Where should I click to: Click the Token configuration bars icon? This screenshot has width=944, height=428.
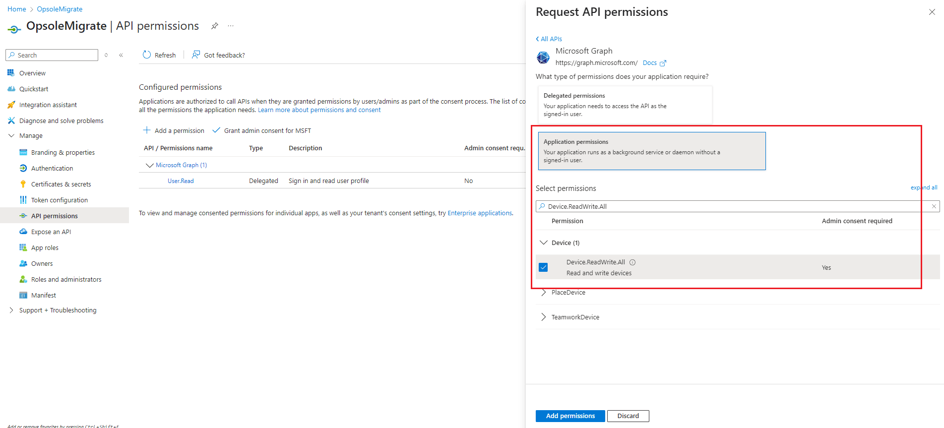pyautogui.click(x=23, y=200)
